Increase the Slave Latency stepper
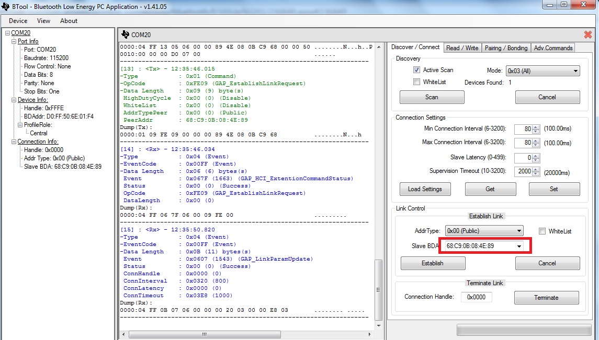 click(x=536, y=156)
